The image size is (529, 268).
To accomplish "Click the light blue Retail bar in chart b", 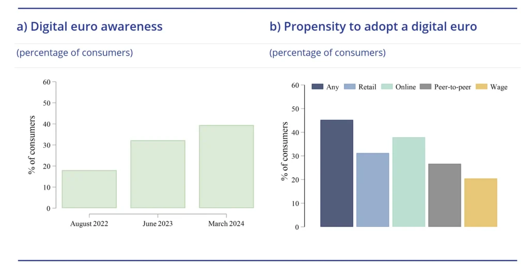I will point(372,190).
